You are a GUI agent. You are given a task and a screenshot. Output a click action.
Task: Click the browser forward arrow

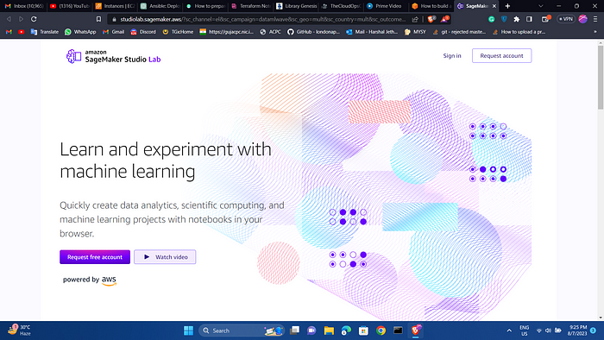pos(22,19)
